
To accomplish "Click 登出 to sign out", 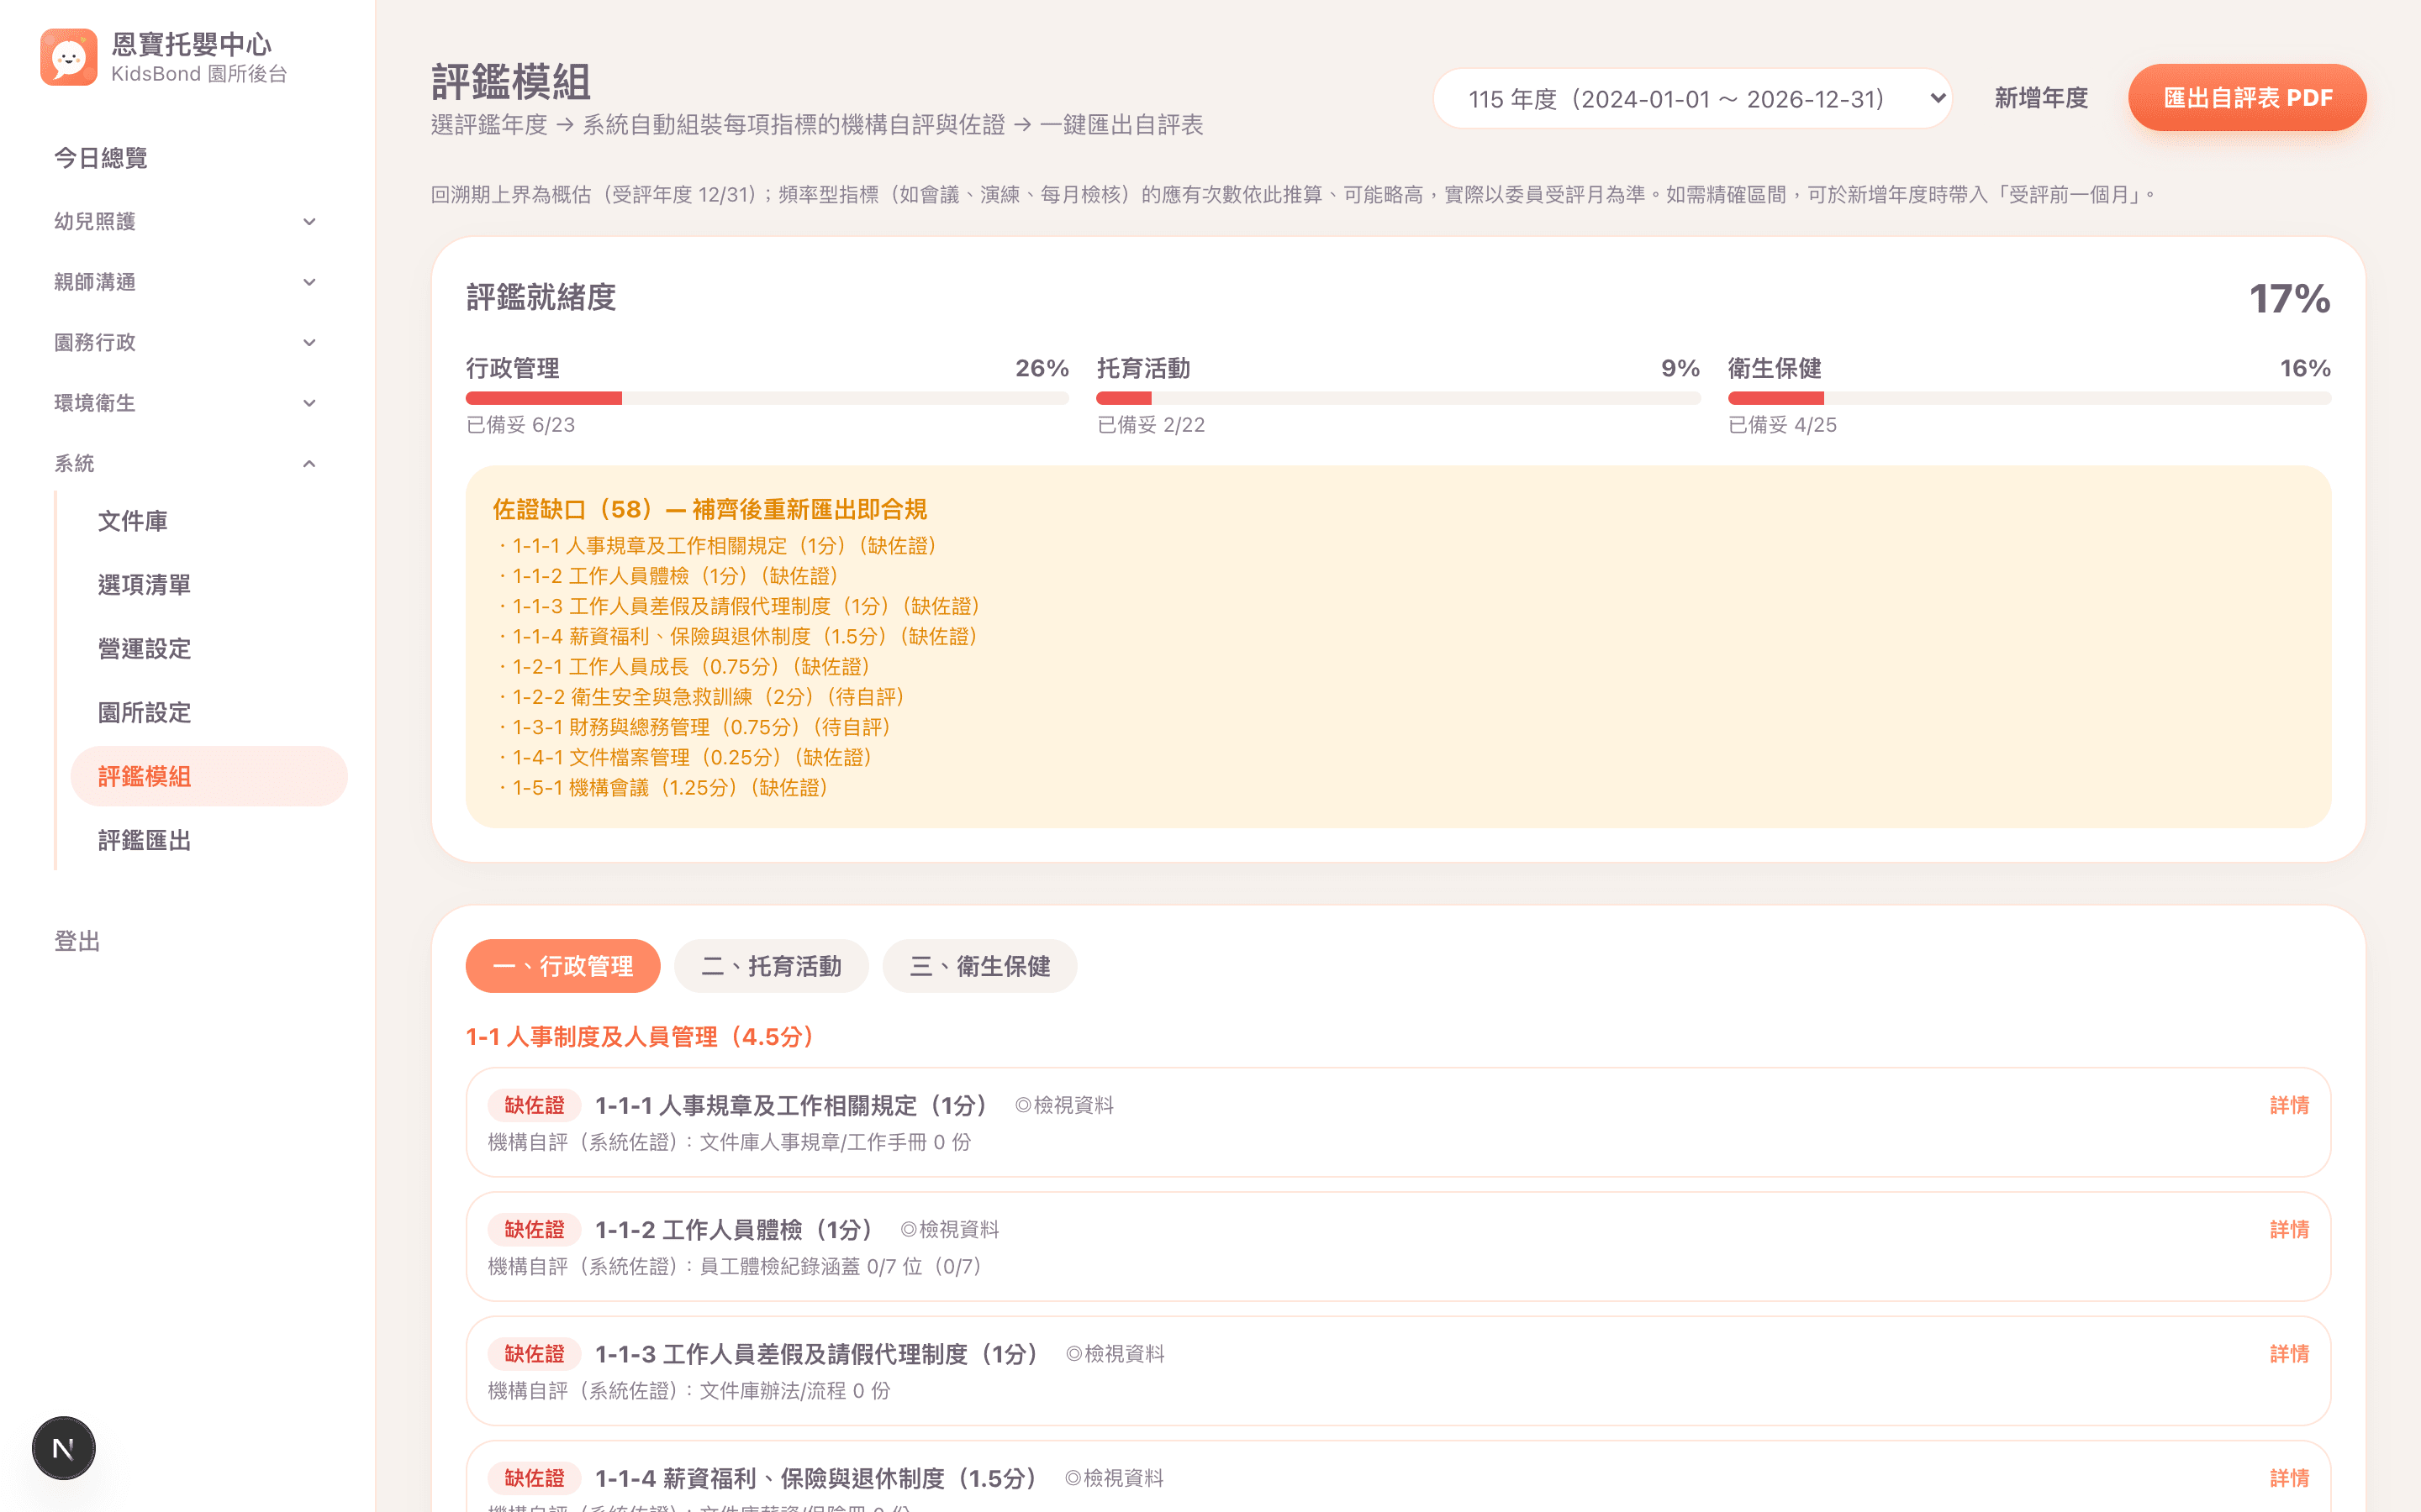I will click(77, 941).
